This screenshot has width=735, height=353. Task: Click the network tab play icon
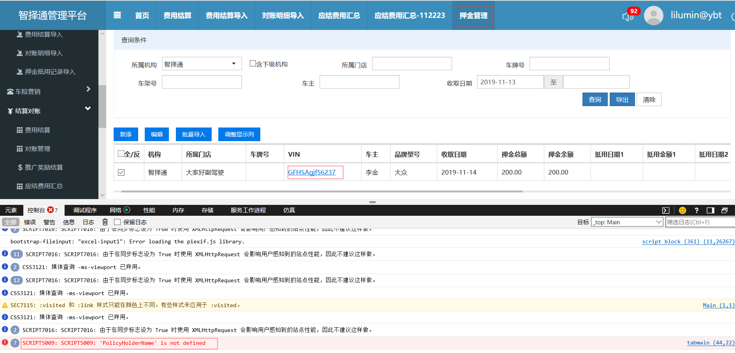tap(127, 210)
